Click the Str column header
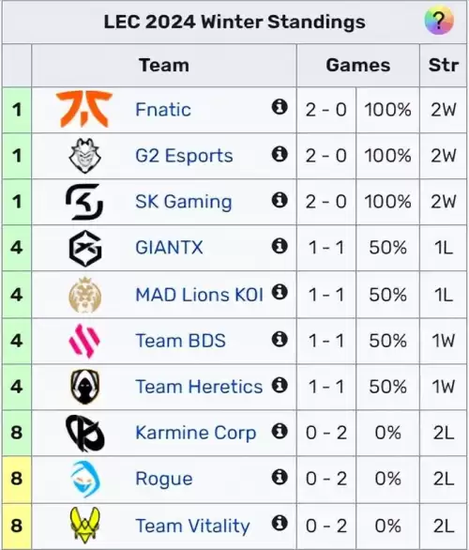This screenshot has width=469, height=550. (x=443, y=66)
